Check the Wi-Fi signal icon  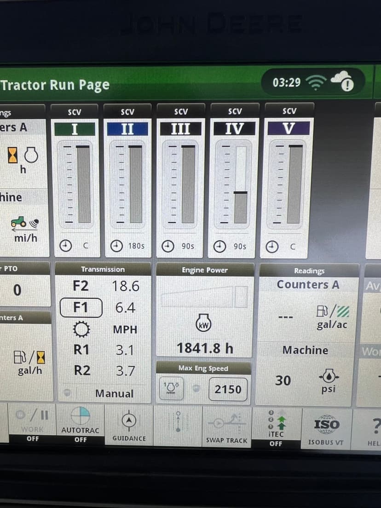click(315, 83)
